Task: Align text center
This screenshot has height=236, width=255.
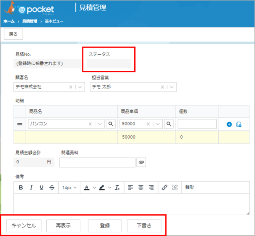Action: 141,188
